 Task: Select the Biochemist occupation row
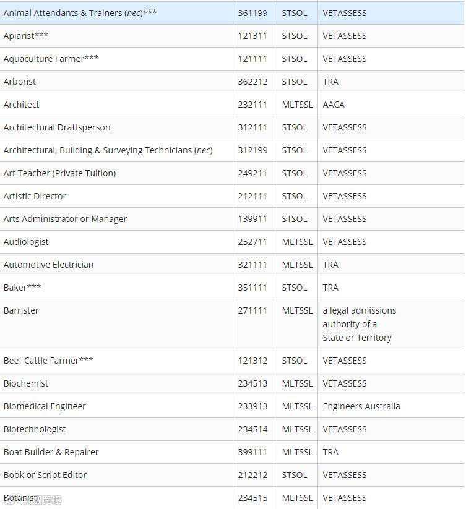pyautogui.click(x=232, y=383)
